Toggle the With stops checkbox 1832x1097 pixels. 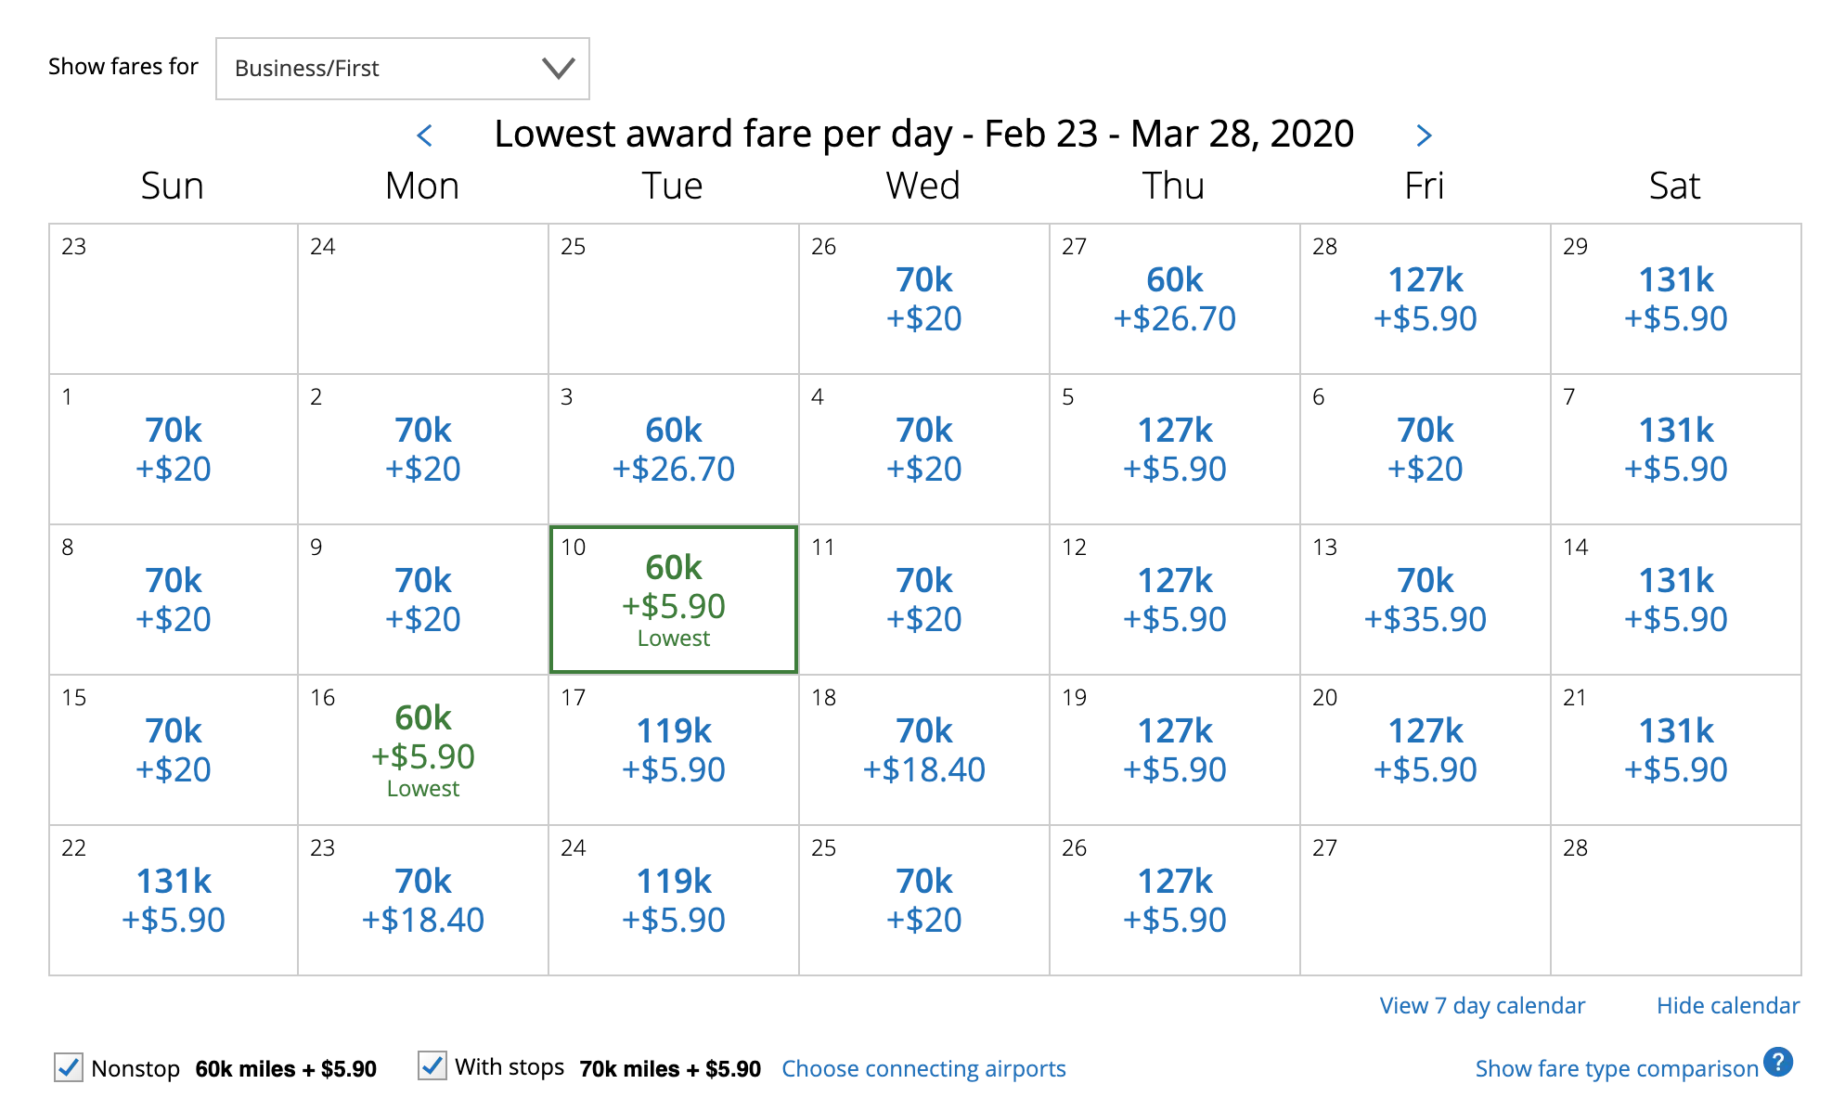(x=432, y=1065)
